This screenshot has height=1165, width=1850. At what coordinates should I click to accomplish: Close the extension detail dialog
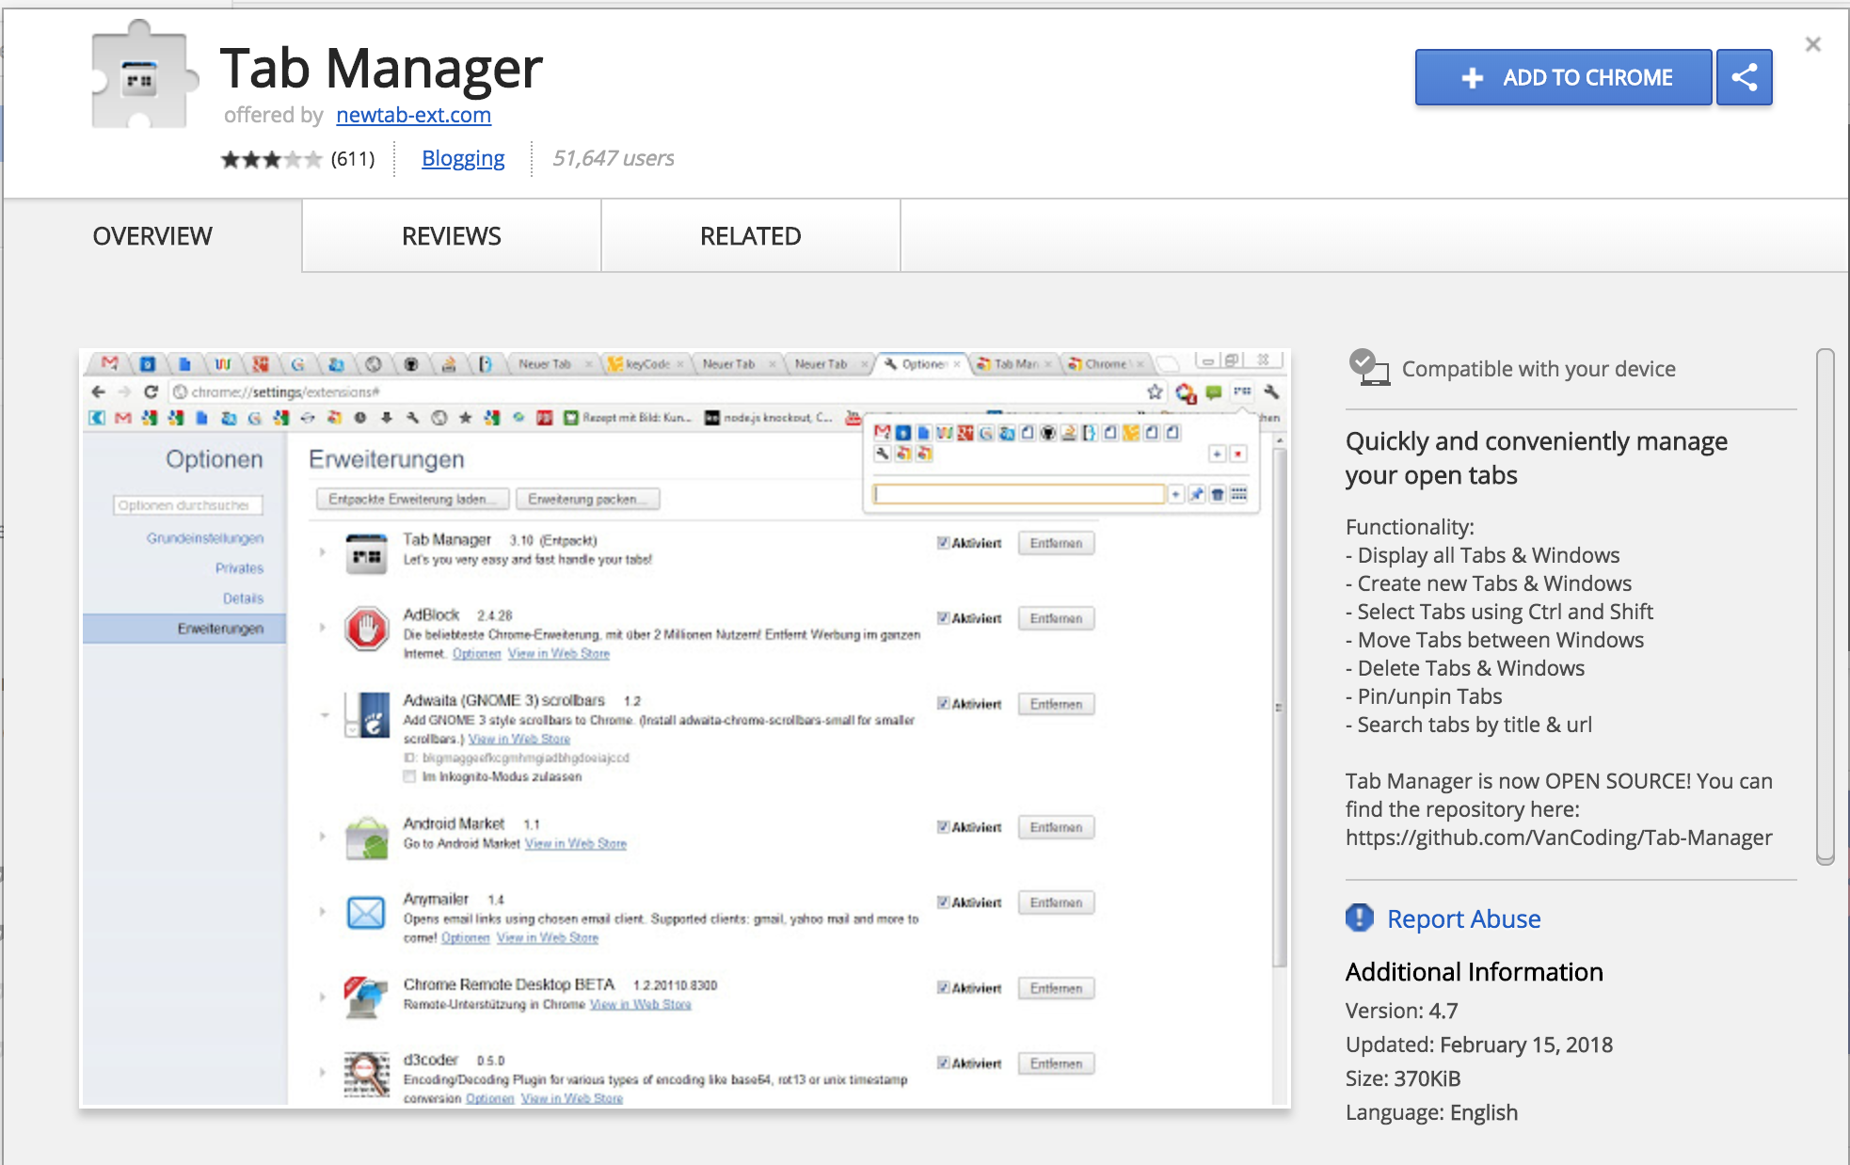[x=1812, y=44]
